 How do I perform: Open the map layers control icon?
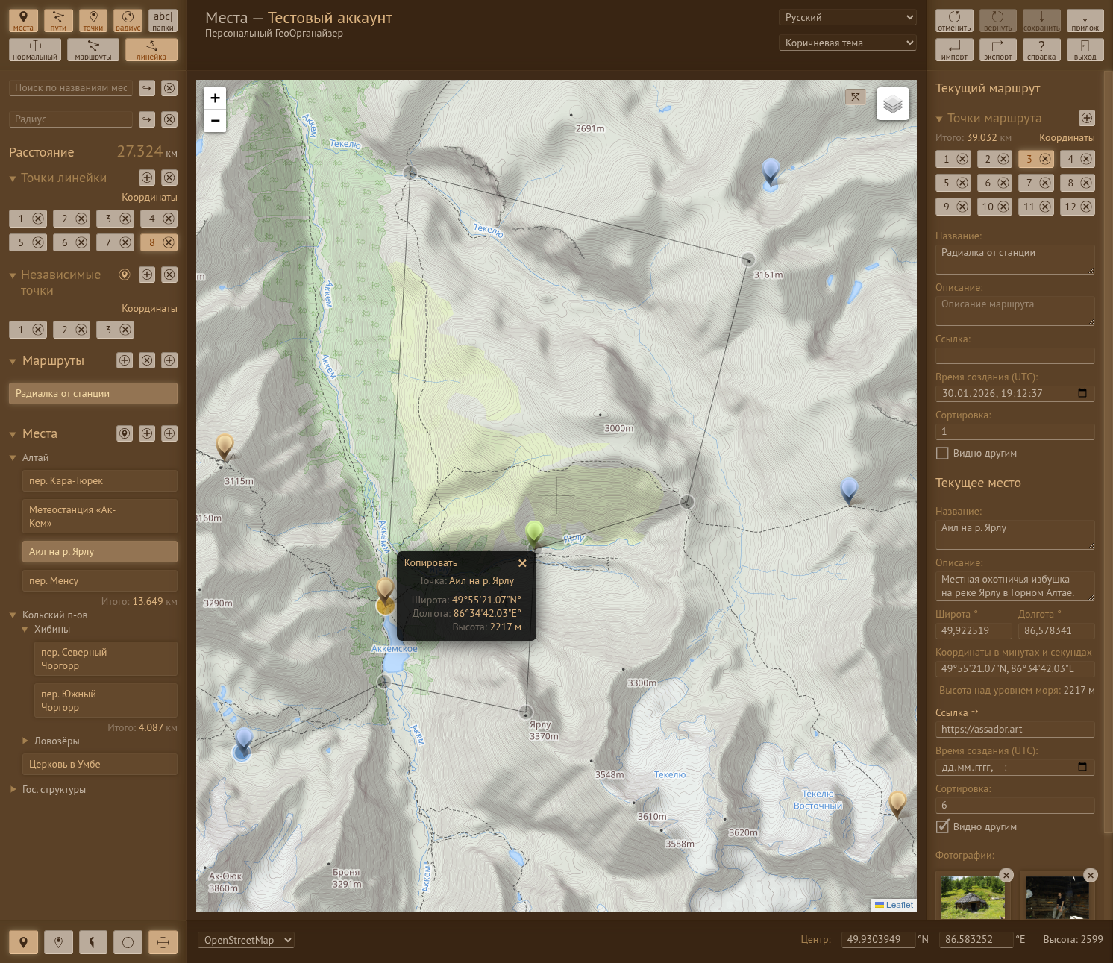(893, 104)
